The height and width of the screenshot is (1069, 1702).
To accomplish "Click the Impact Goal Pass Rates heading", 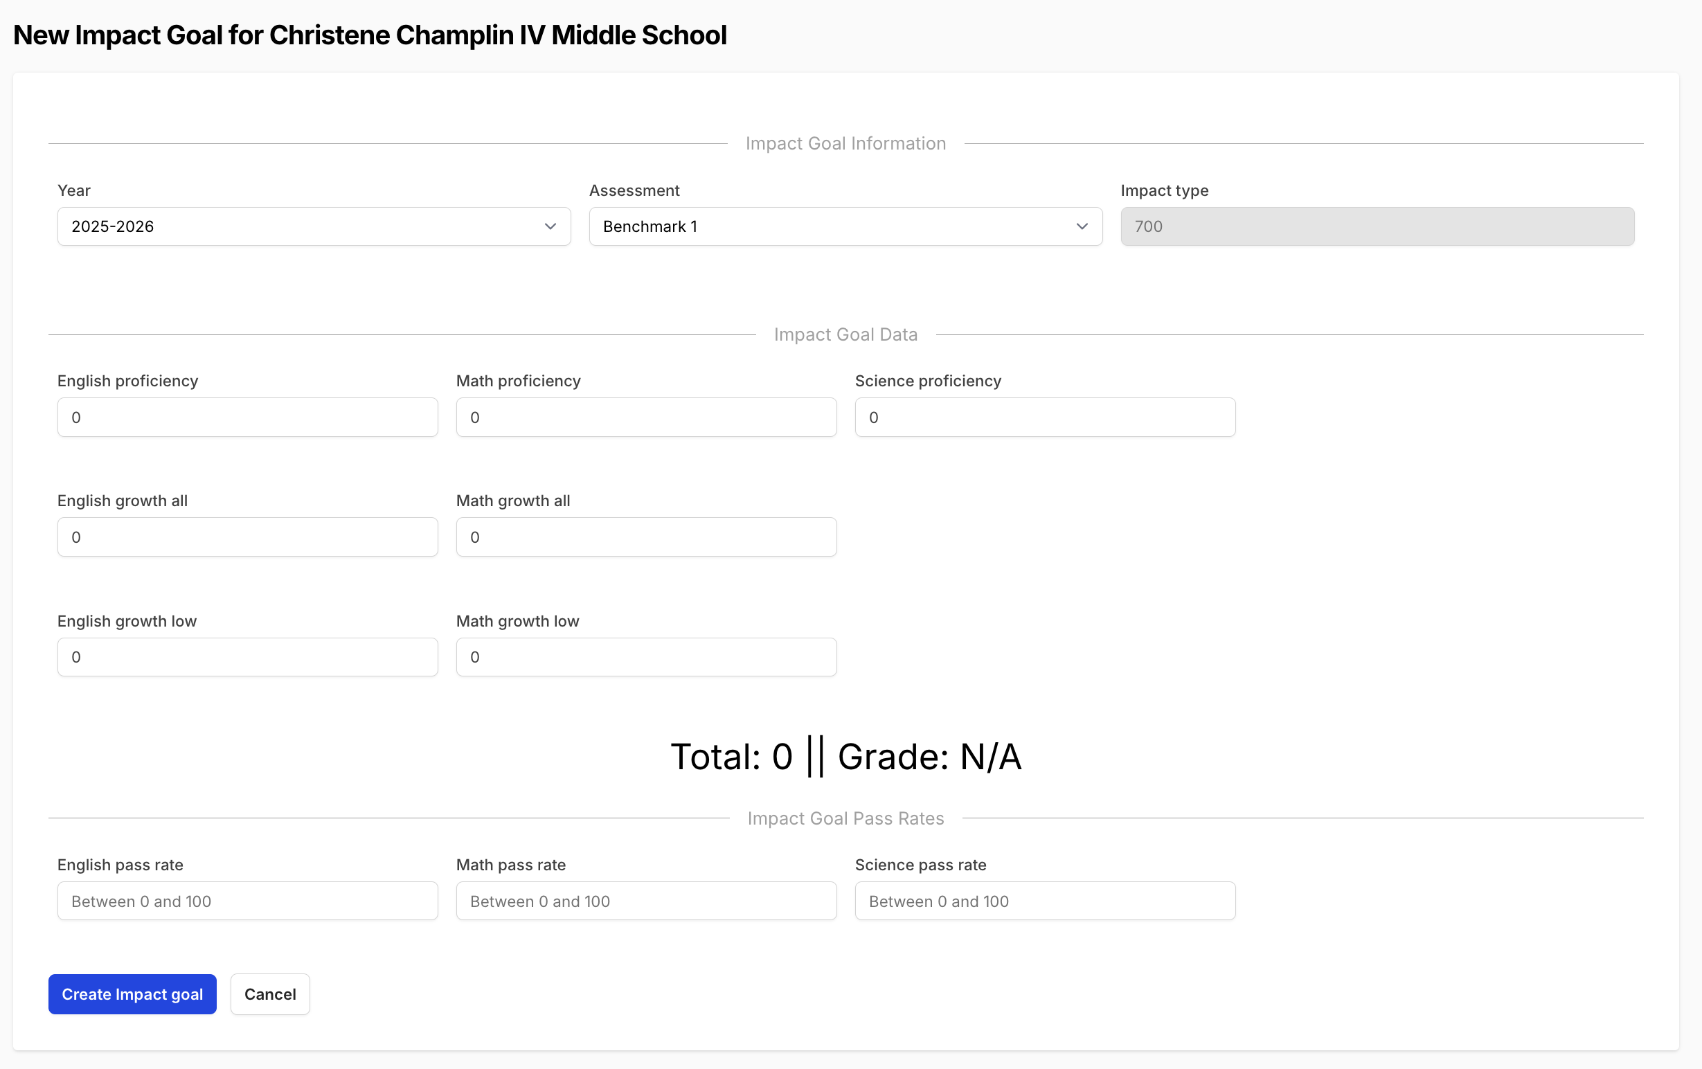I will pos(845,818).
